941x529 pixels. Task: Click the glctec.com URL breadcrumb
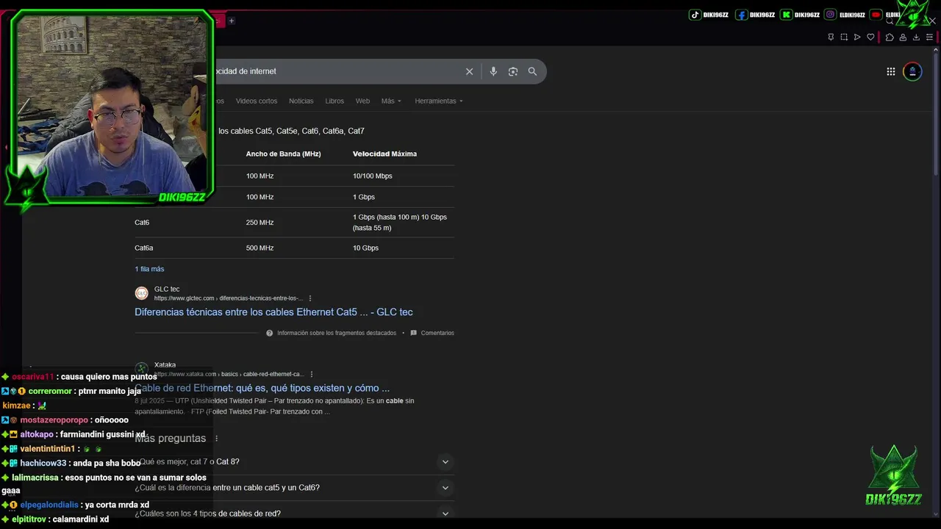[x=229, y=298]
